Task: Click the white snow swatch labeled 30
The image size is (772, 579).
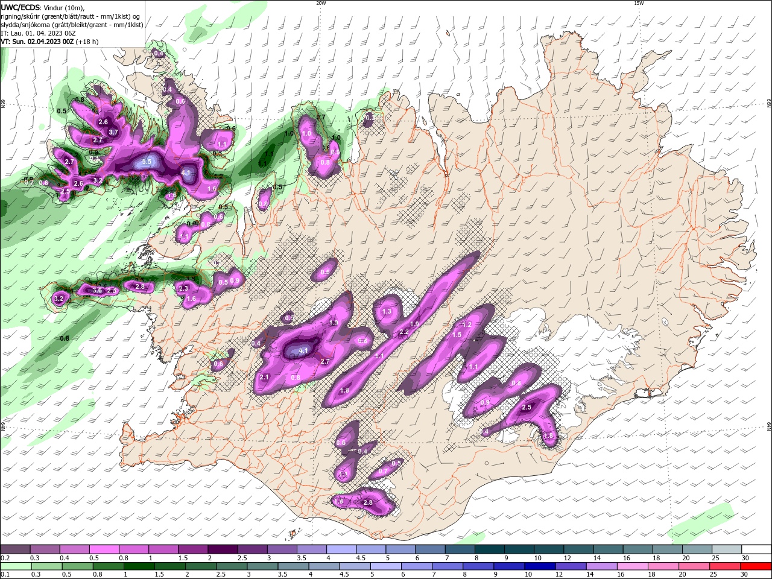Action: [756, 549]
